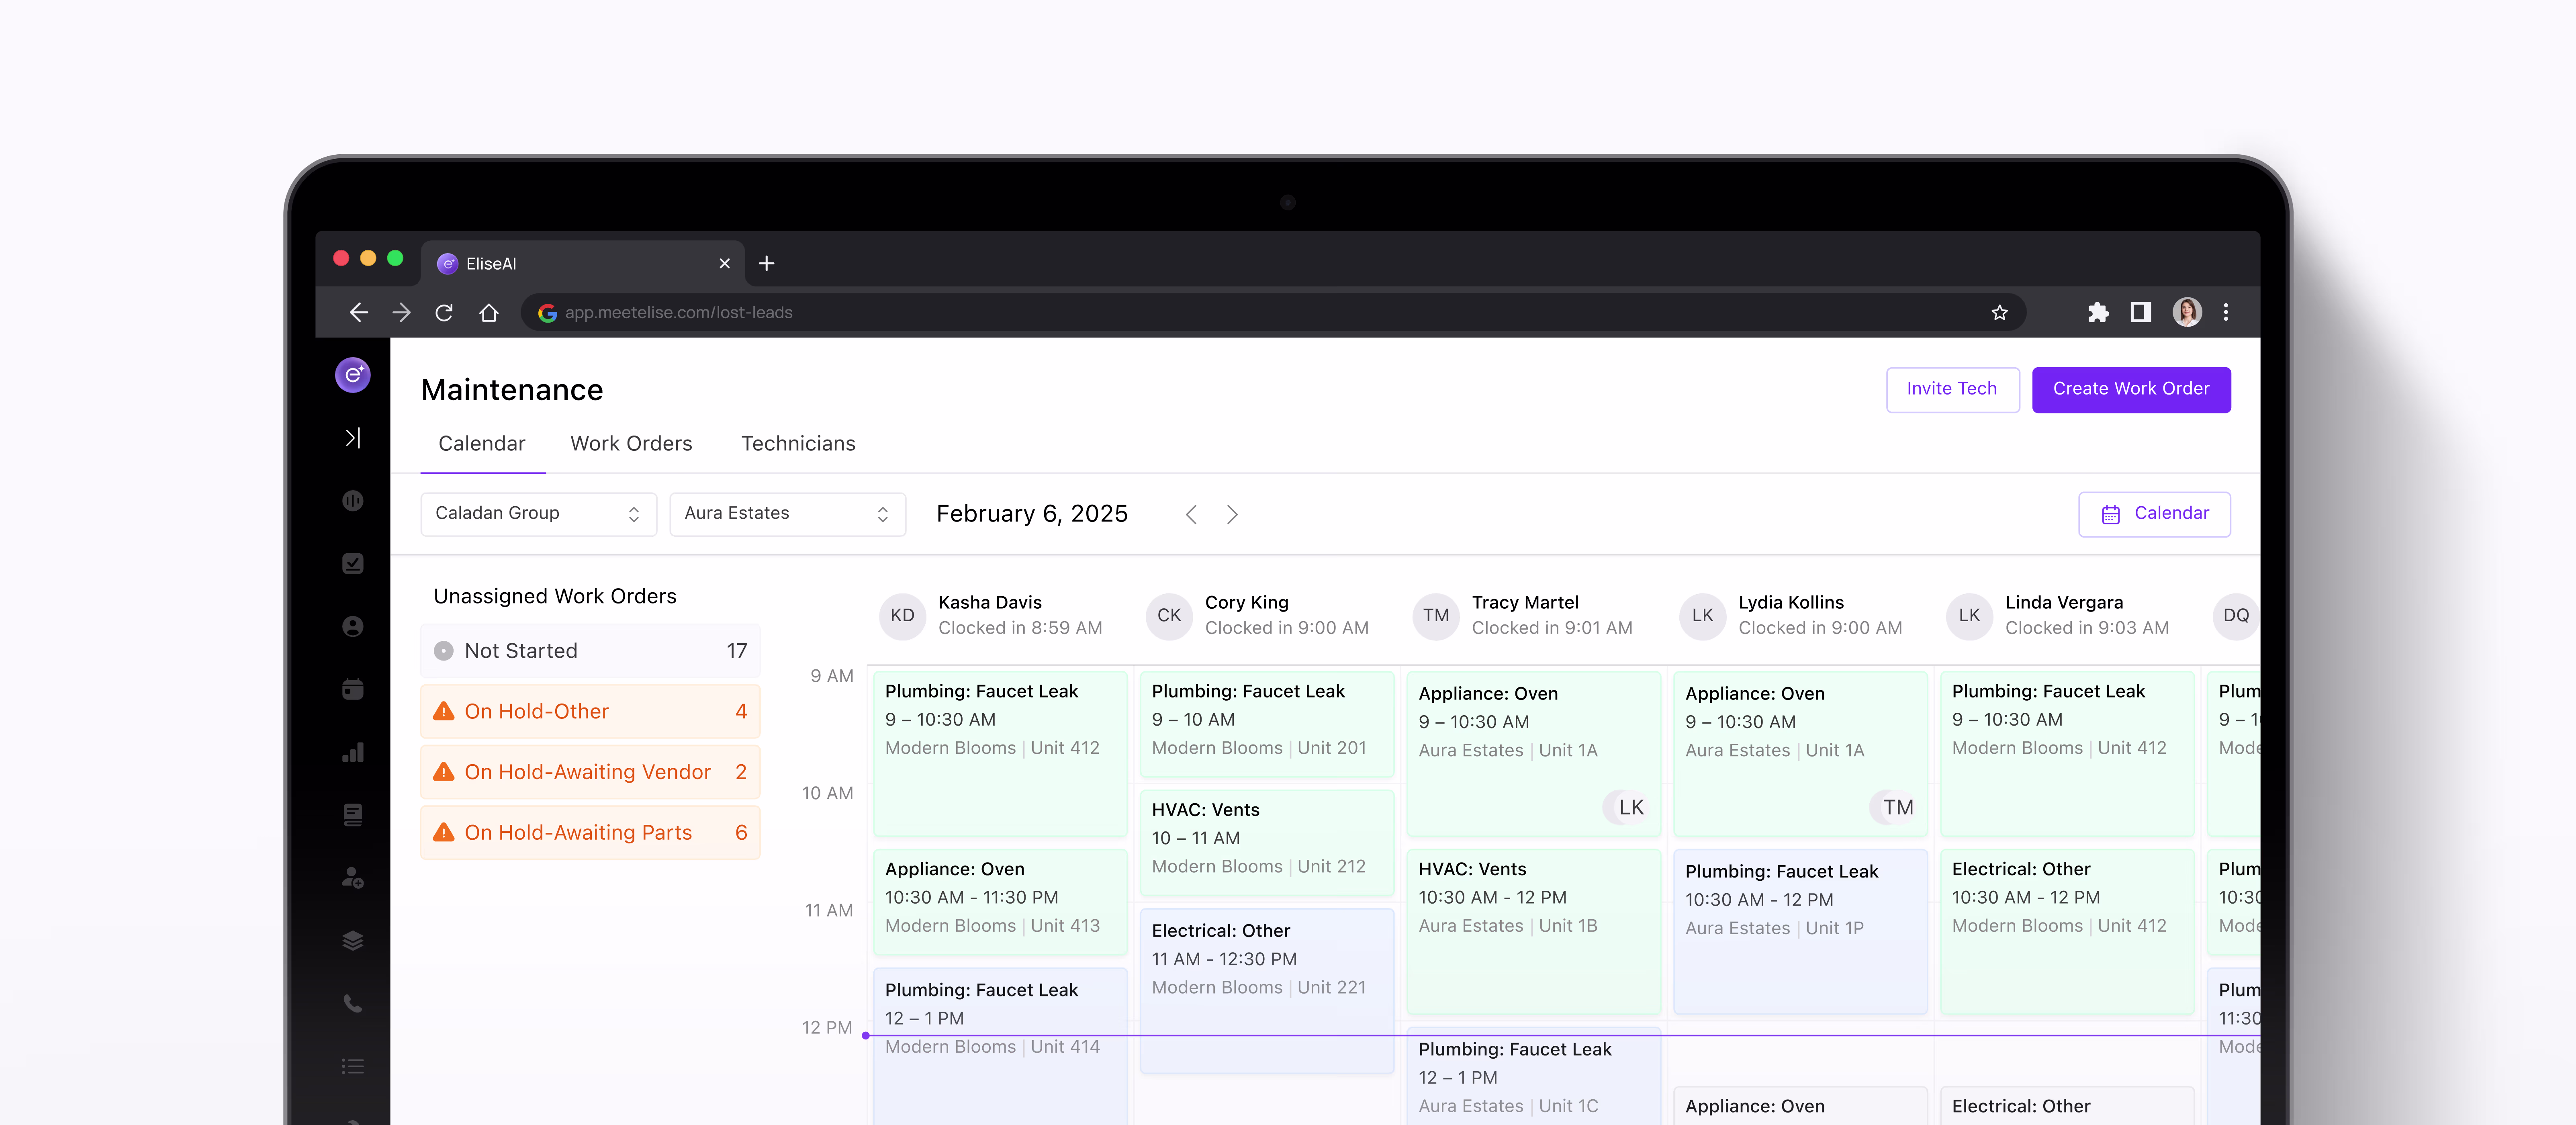Open Tracy Martel's HVAC: Vents Unit 1B order
This screenshot has width=2576, height=1125.
click(x=1533, y=932)
